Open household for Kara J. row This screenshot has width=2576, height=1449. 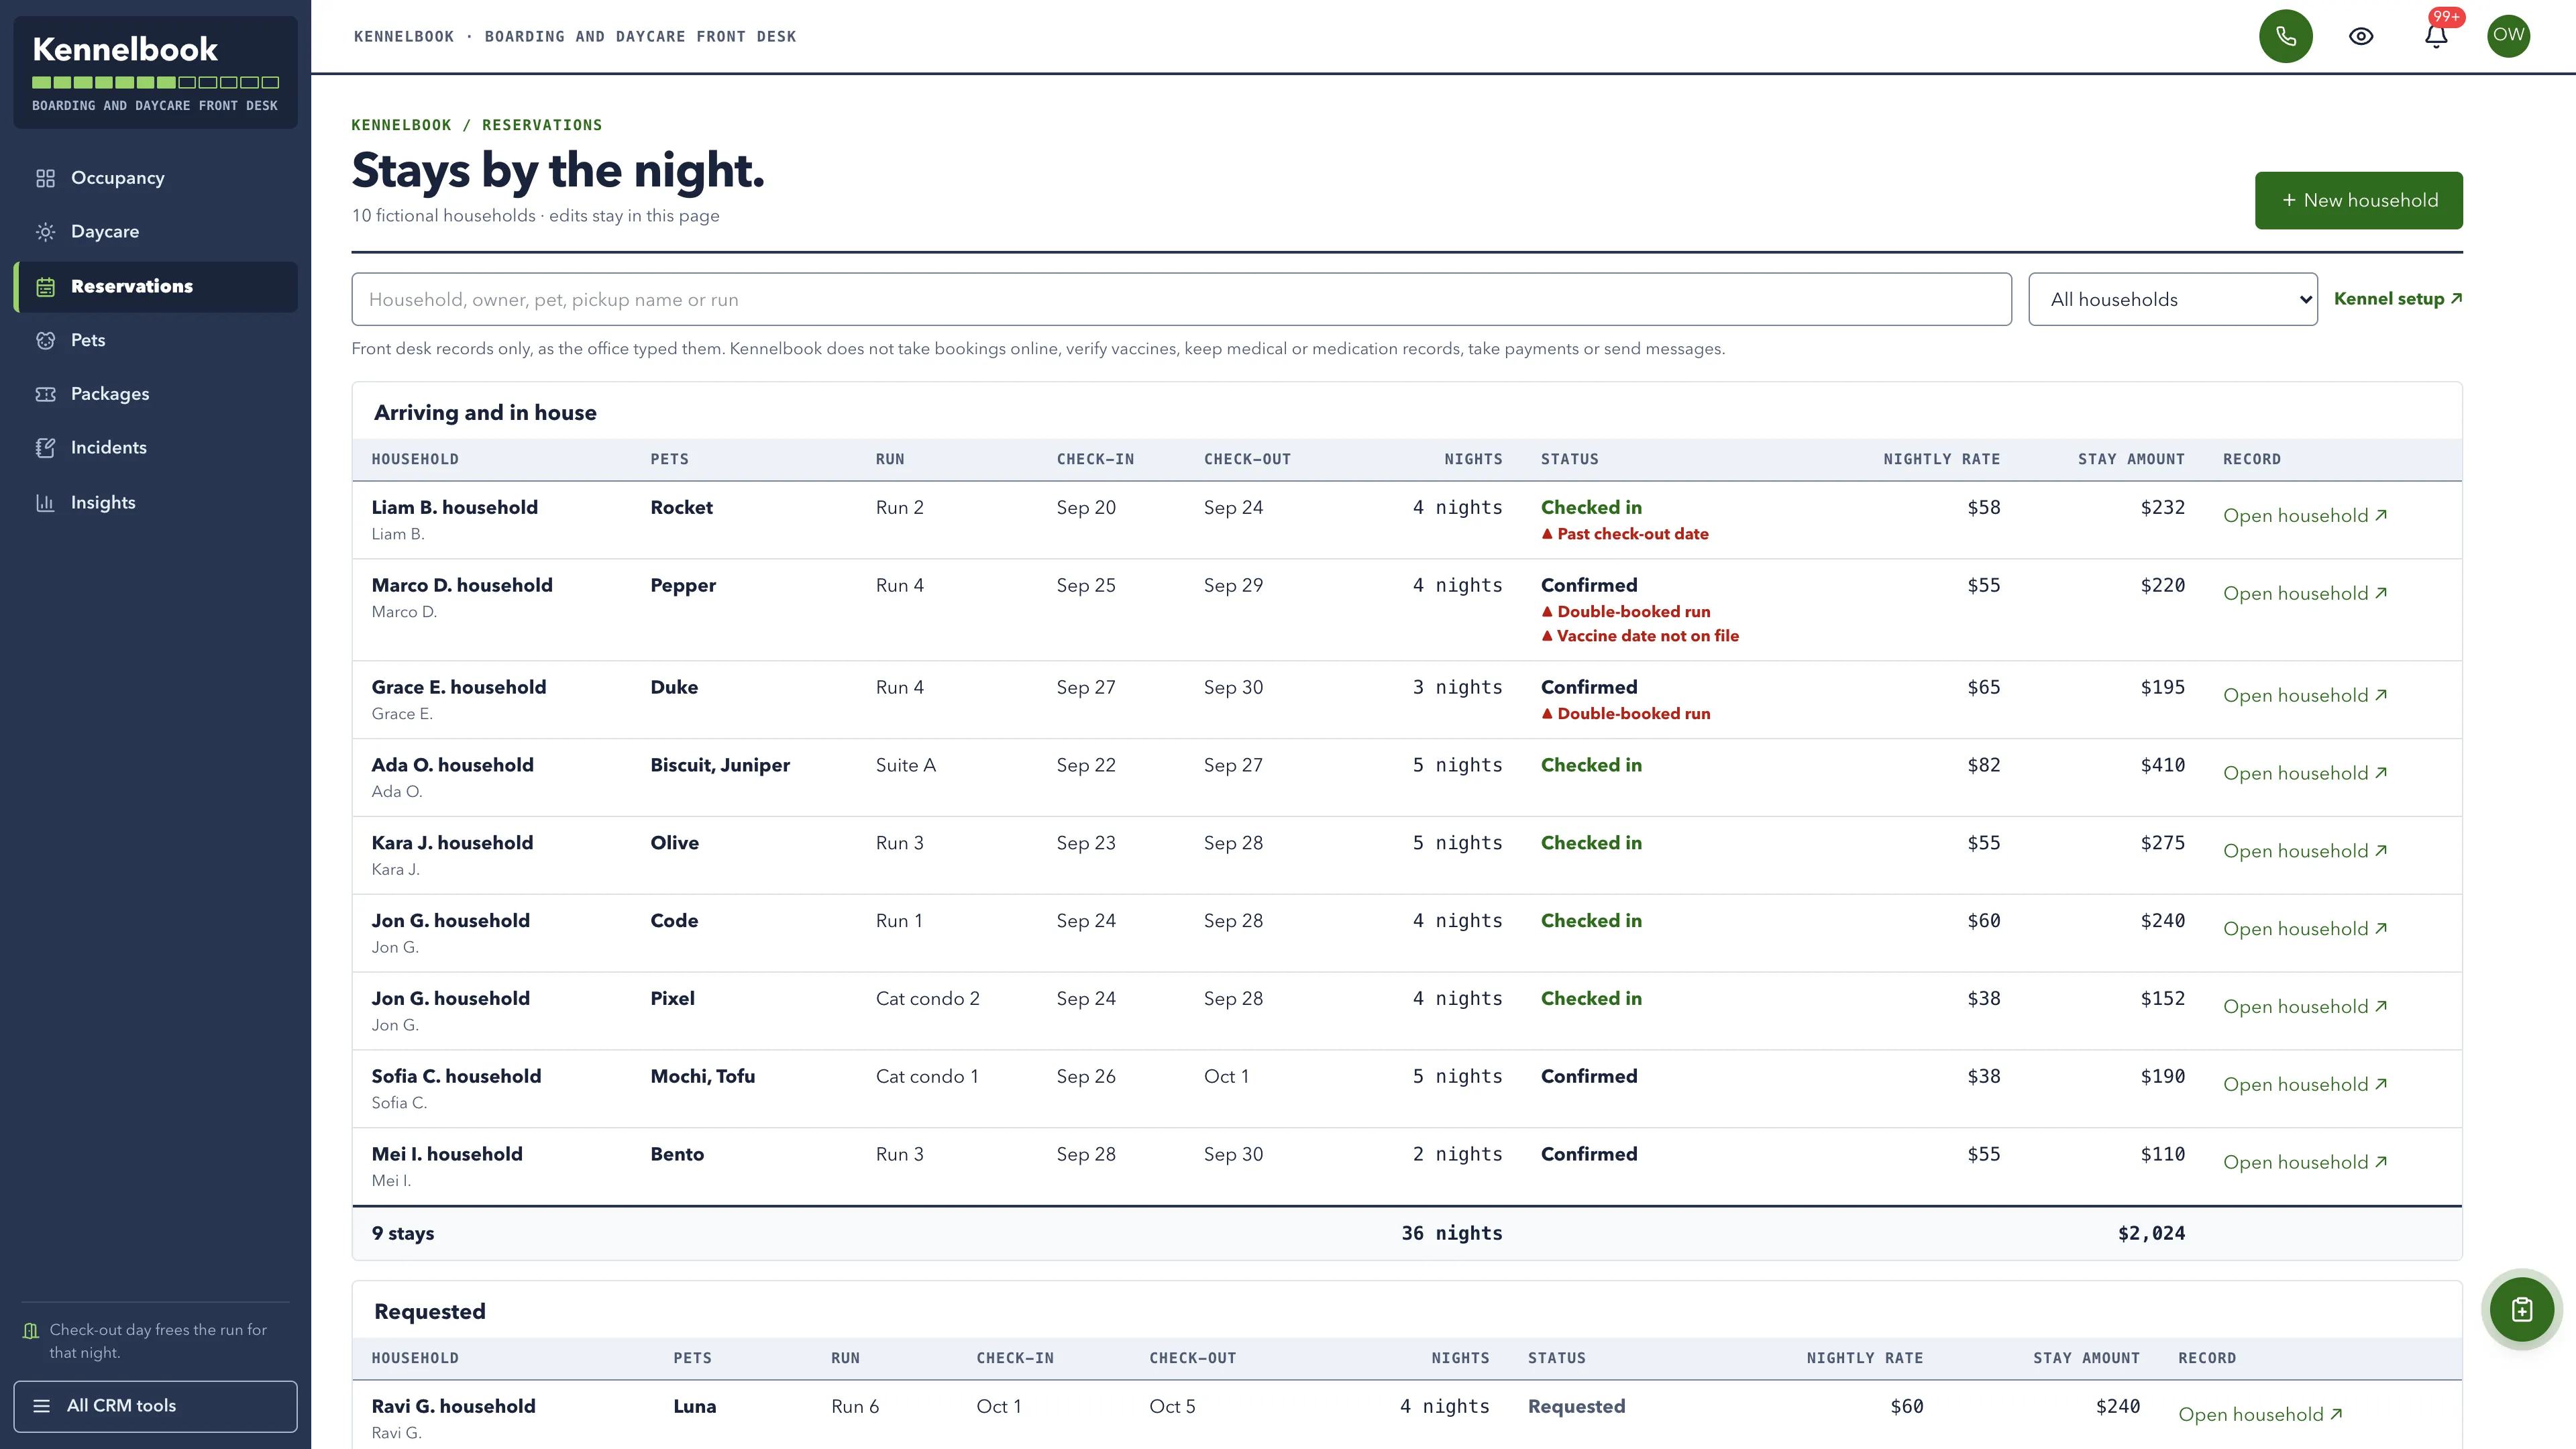[x=2304, y=852]
